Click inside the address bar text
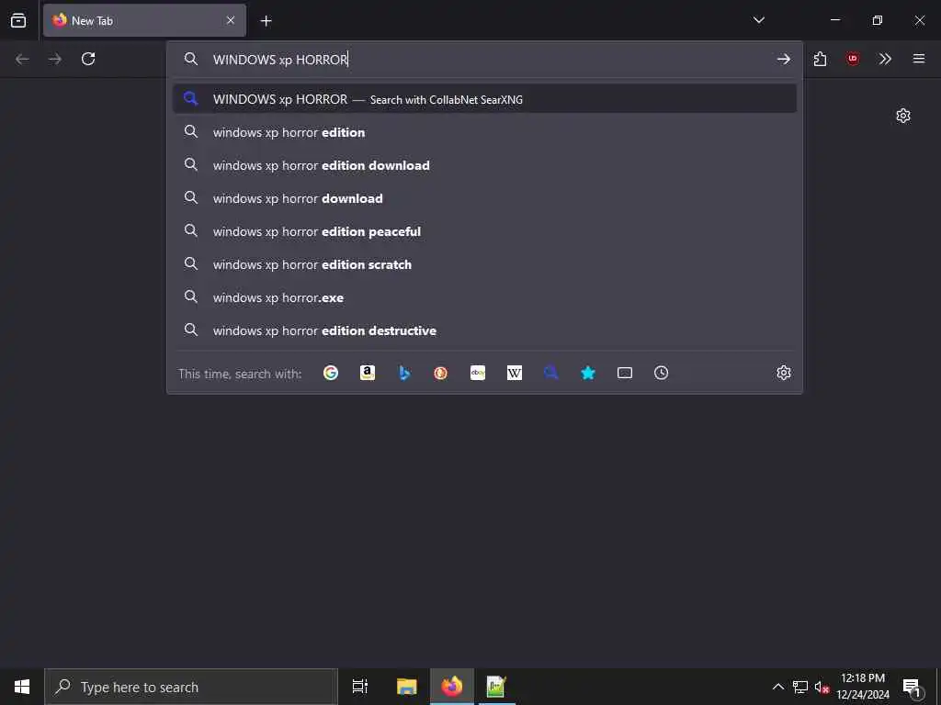941x705 pixels. tap(280, 60)
